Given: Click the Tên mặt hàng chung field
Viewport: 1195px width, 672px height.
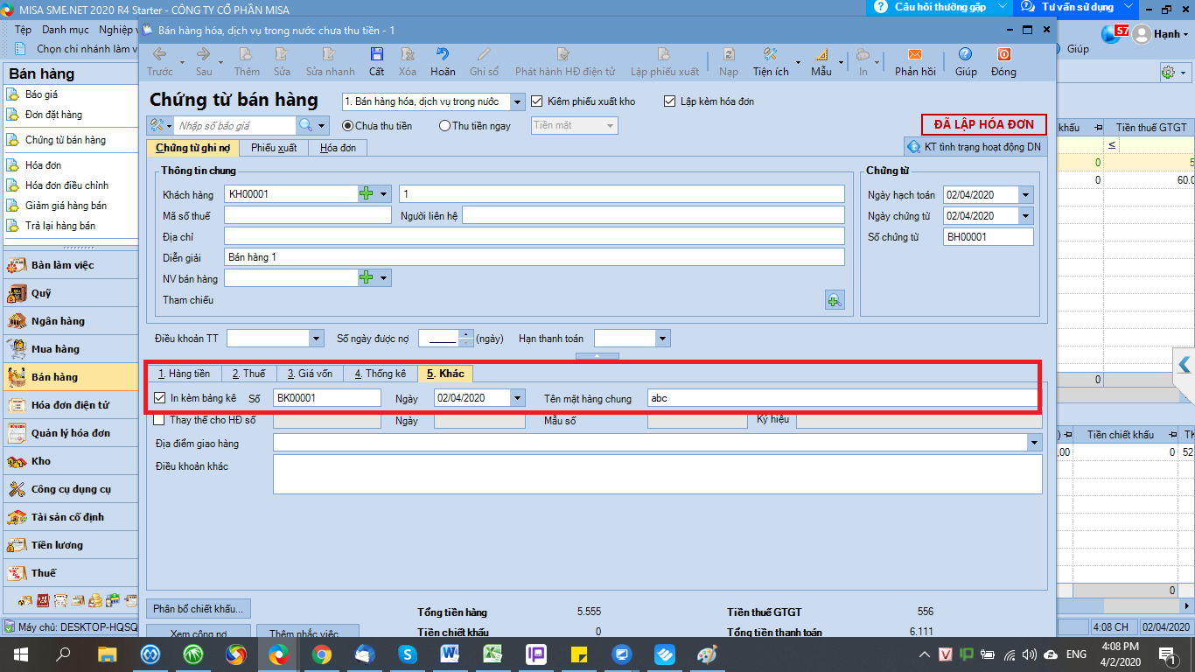Looking at the screenshot, I should 844,398.
